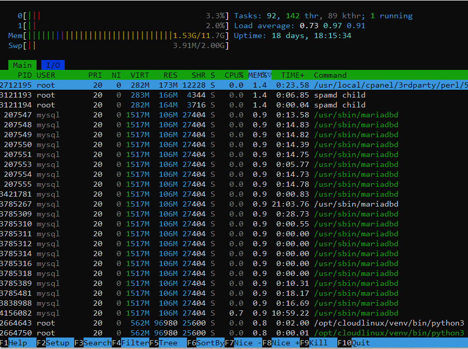Select mariadbd process PID 3785312
Image resolution: width=468 pixels, height=349 pixels.
coord(234,244)
